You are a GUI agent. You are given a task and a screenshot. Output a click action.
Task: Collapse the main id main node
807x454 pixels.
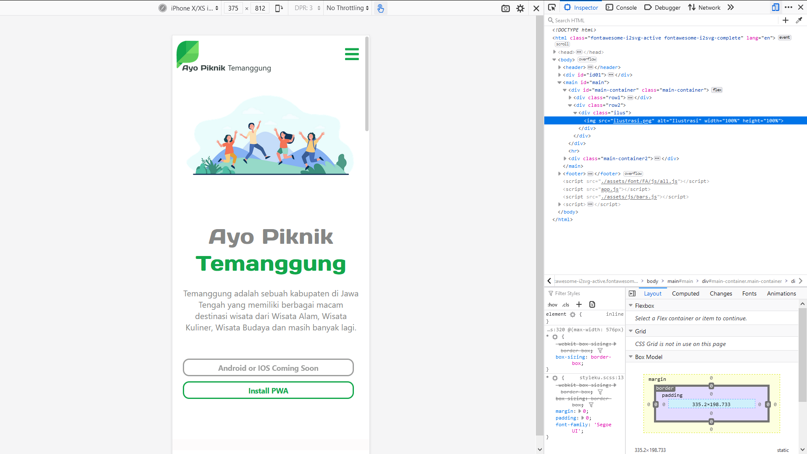point(559,82)
